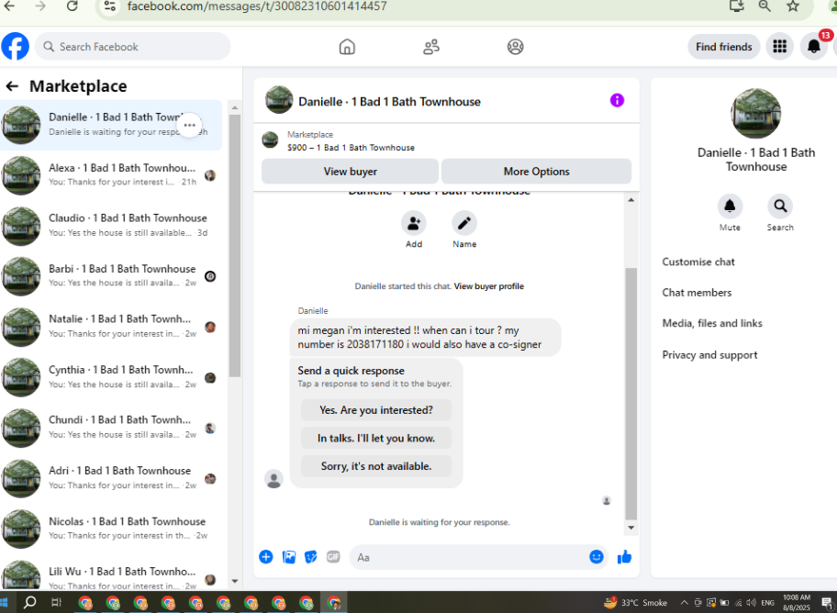Open more actions with the blue plus icon

point(266,557)
